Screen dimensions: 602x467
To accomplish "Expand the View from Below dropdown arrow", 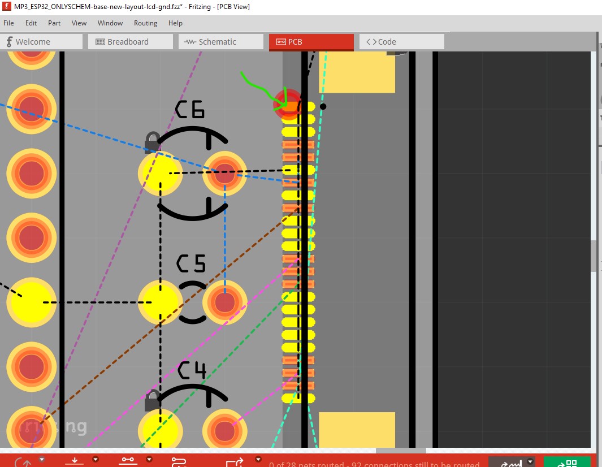I will 96,459.
